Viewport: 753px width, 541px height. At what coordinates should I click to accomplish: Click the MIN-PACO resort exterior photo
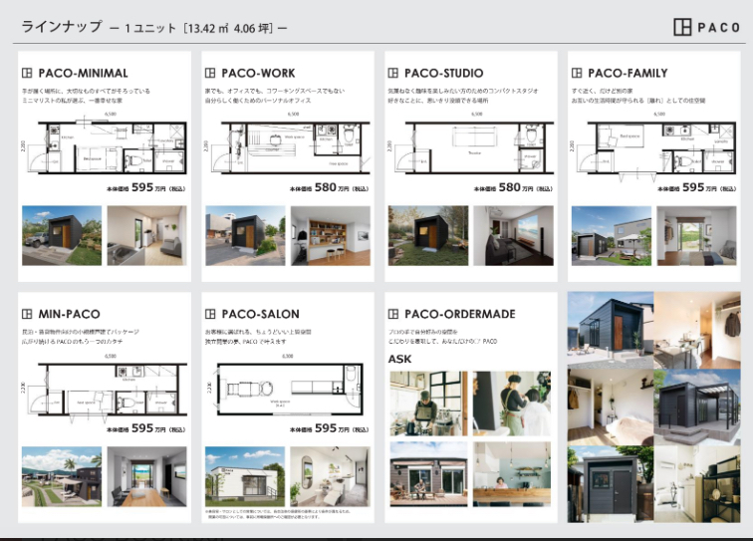(x=62, y=476)
